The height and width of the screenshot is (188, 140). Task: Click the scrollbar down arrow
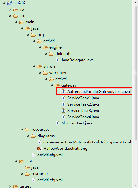[135, 185]
